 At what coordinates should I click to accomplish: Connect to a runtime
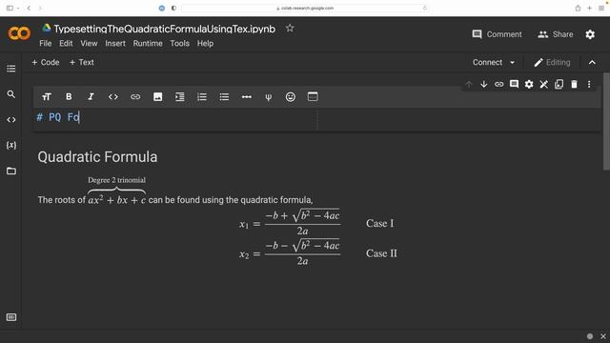pyautogui.click(x=487, y=62)
